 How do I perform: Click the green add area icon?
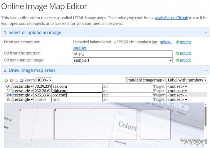pyautogui.click(x=6, y=80)
